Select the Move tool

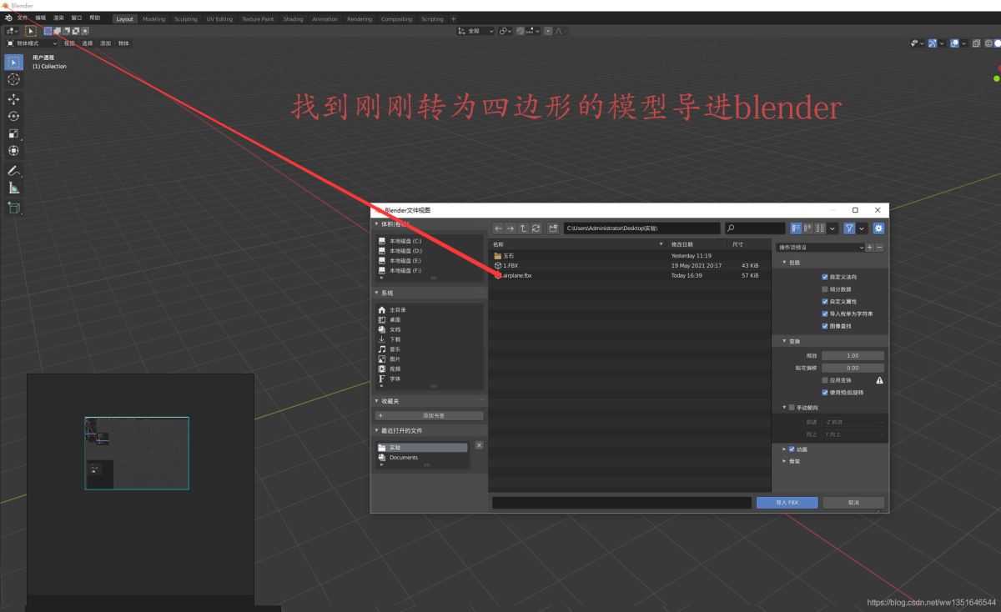[13, 99]
